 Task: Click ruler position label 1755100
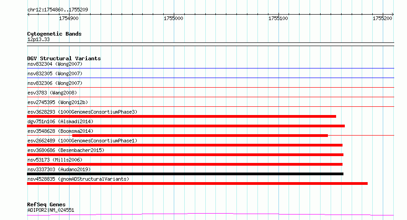tap(278, 18)
